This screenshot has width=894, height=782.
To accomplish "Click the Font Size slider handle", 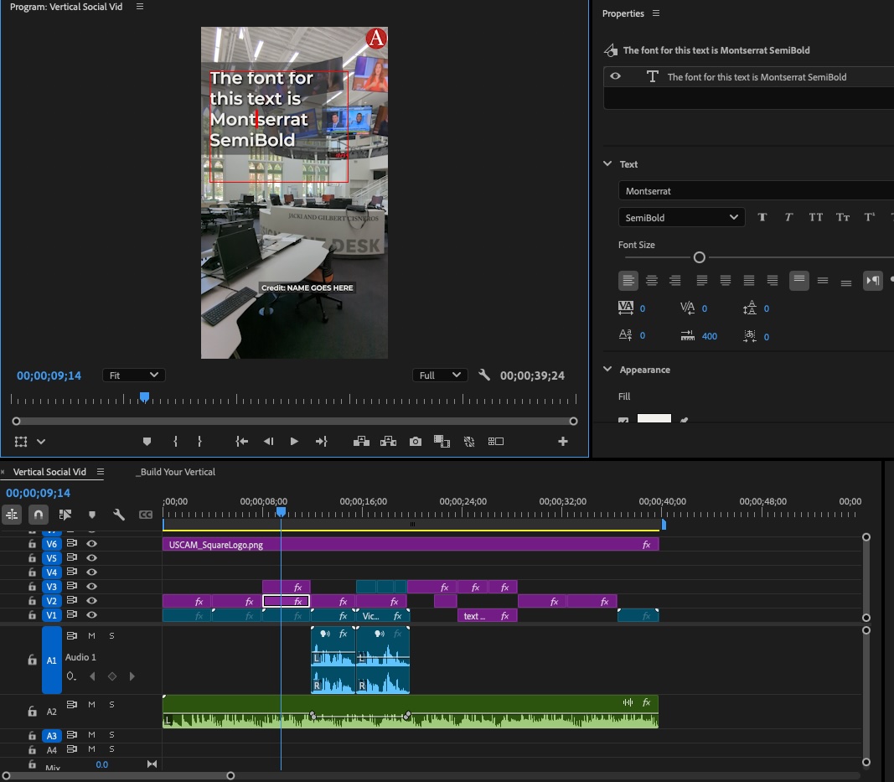I will point(699,257).
